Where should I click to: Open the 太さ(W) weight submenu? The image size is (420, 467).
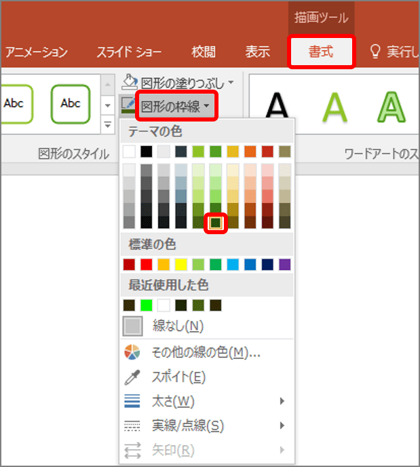[x=207, y=401]
